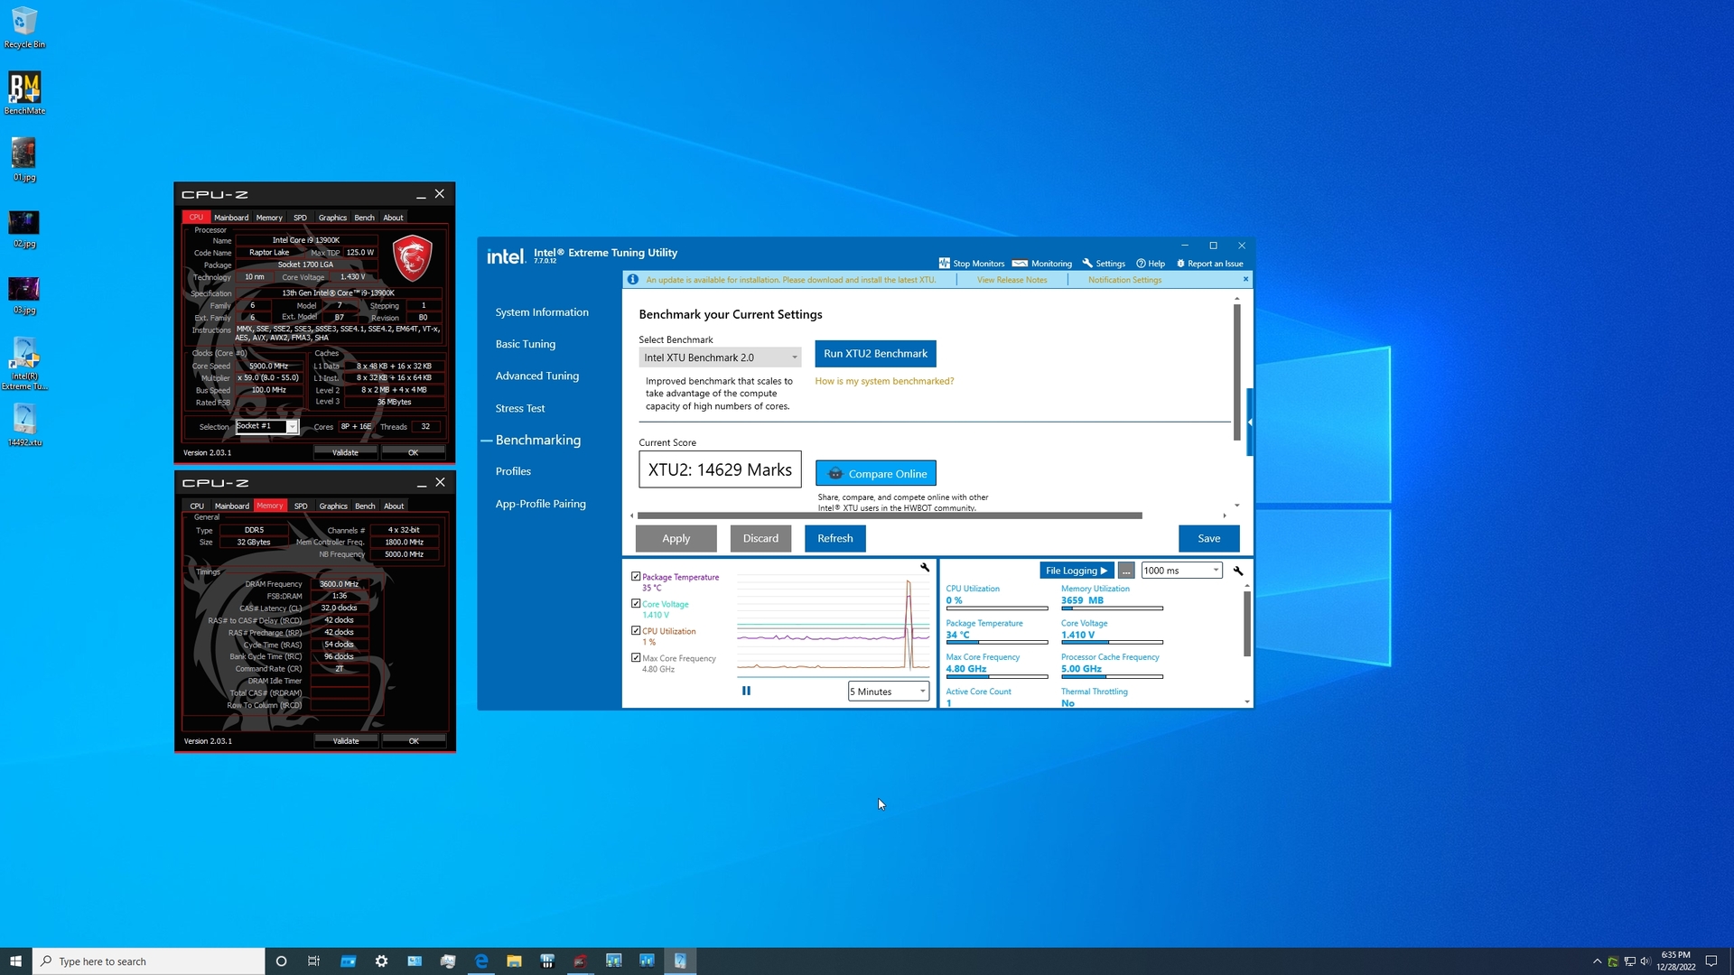Run the XTU2 Benchmark
Screen dimensions: 1734x975
(x=875, y=354)
